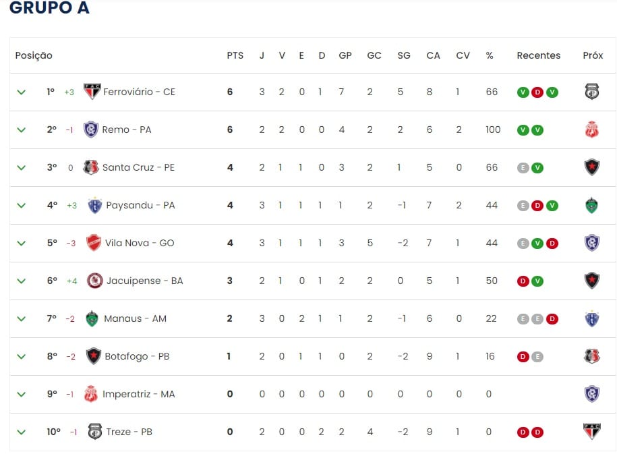Open the Botafogo - PB team name
The height and width of the screenshot is (454, 617).
pos(136,356)
